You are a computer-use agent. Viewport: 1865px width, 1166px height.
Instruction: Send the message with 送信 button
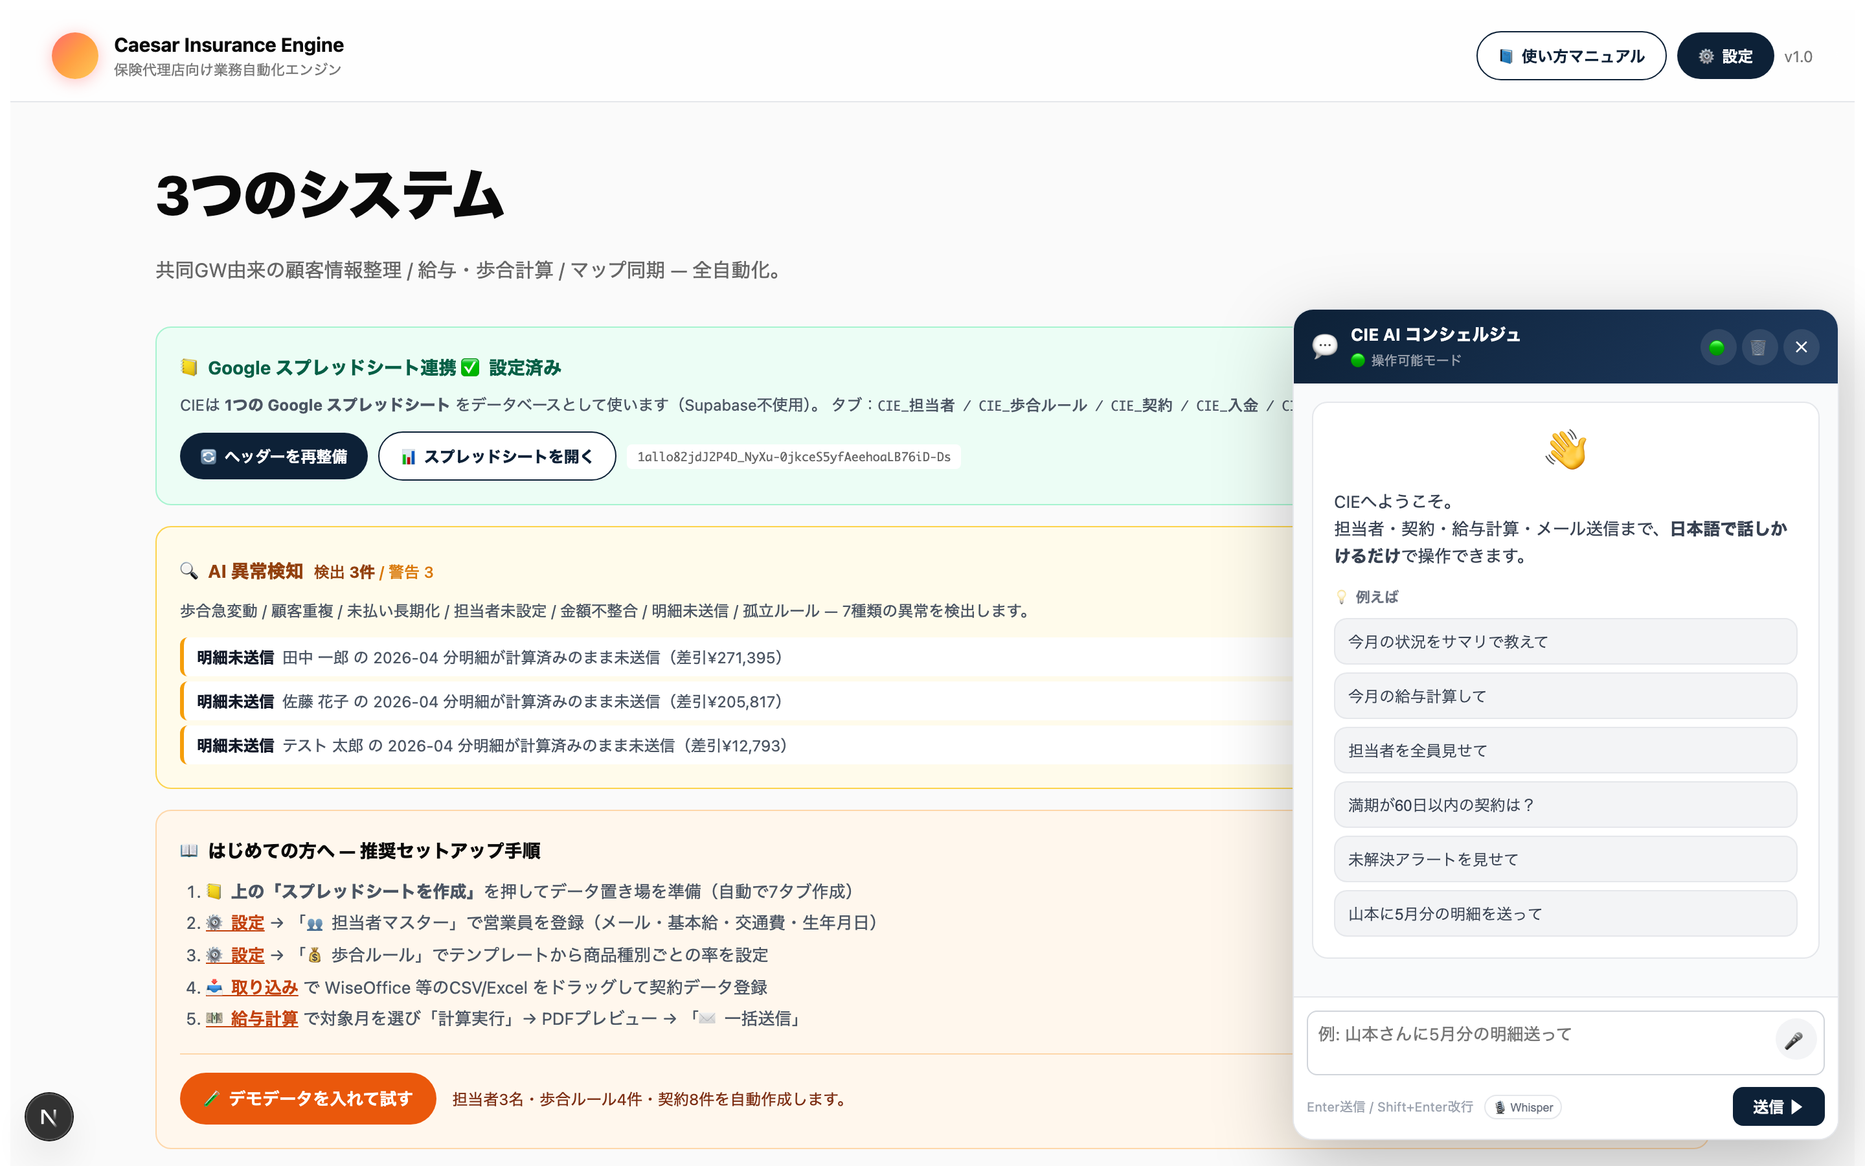(1778, 1106)
